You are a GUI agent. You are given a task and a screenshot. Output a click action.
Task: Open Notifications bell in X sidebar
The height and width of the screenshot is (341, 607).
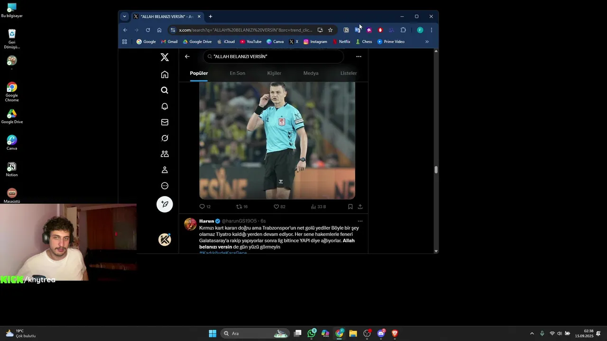[165, 106]
